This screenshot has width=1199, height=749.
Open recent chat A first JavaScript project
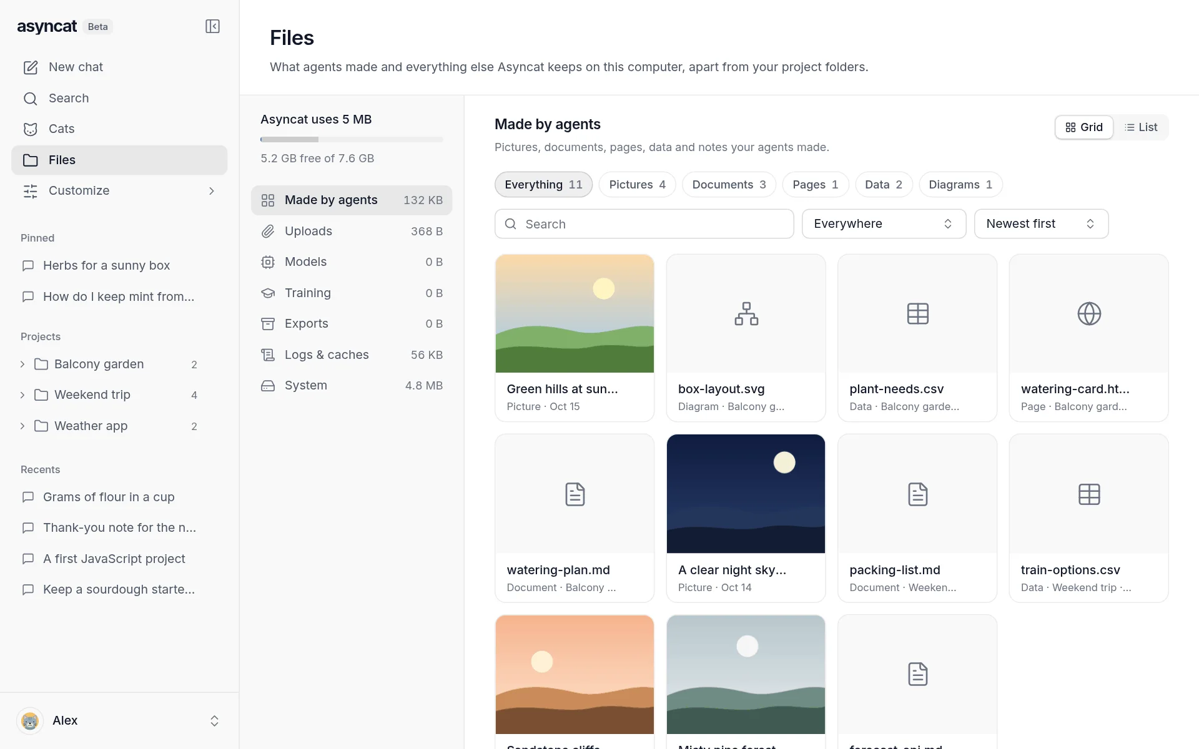coord(119,559)
